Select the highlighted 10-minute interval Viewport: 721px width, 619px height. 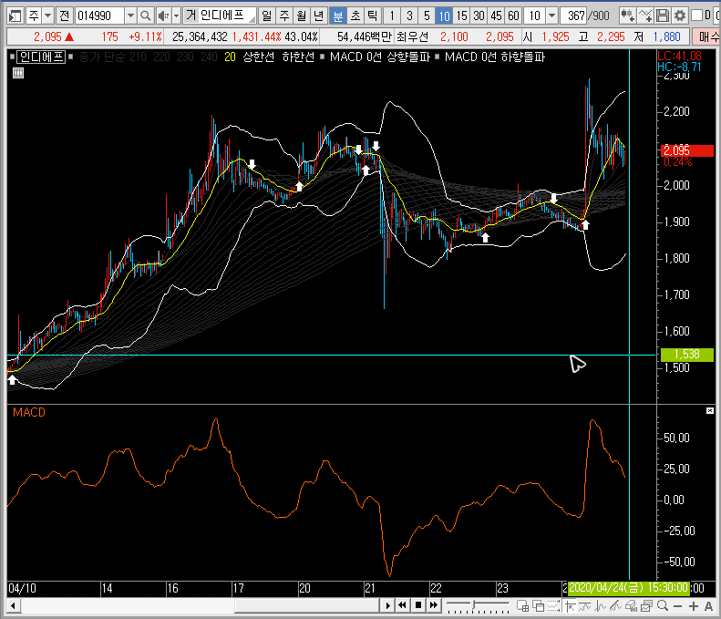(x=444, y=16)
